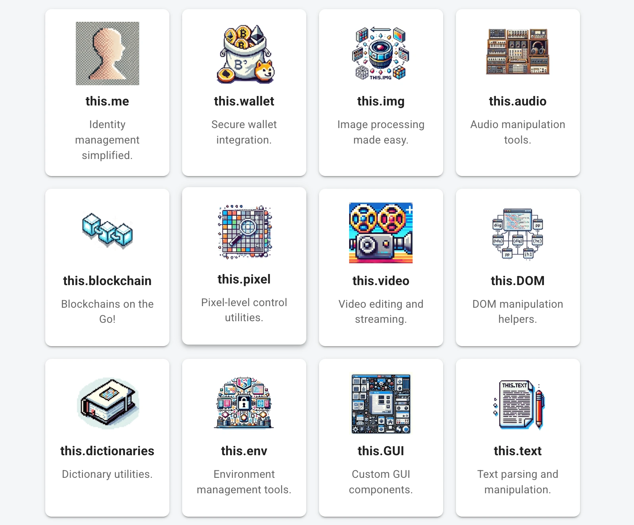Open the this.GUI interface panels icon
Screen dimensions: 634x525
tap(381, 404)
